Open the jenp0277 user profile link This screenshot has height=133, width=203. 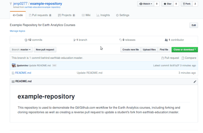[20, 4]
